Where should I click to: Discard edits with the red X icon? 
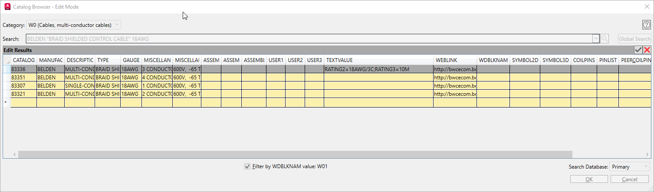[x=647, y=50]
